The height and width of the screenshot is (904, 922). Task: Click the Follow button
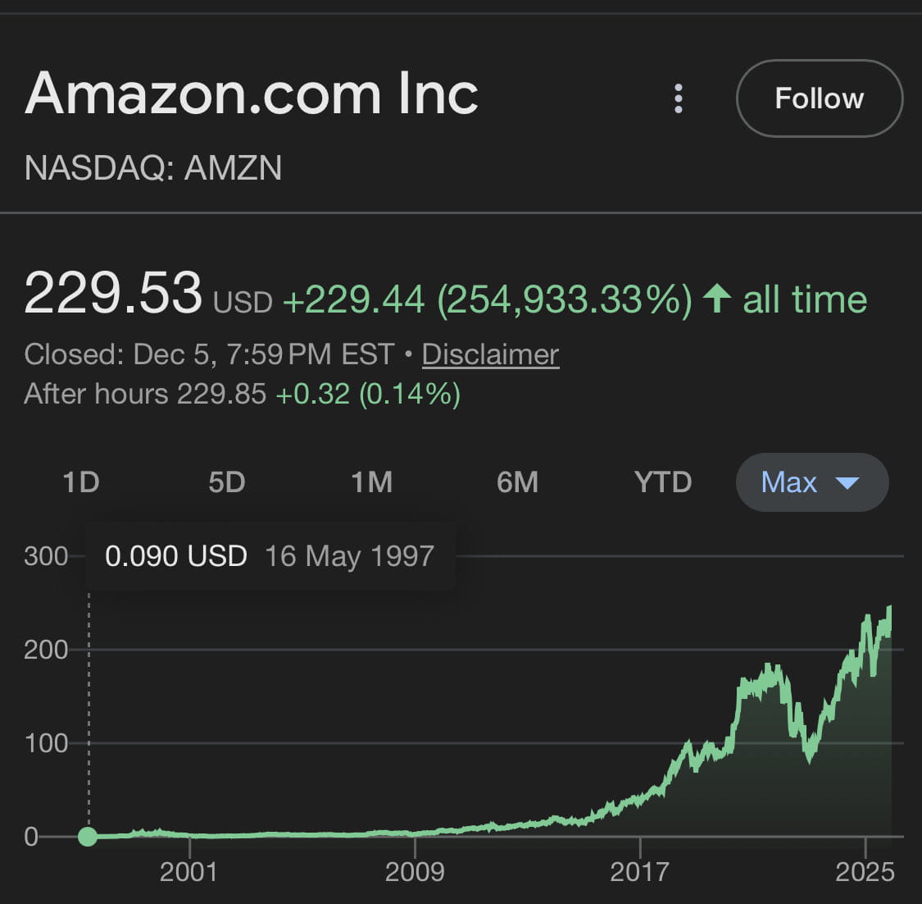[x=819, y=98]
